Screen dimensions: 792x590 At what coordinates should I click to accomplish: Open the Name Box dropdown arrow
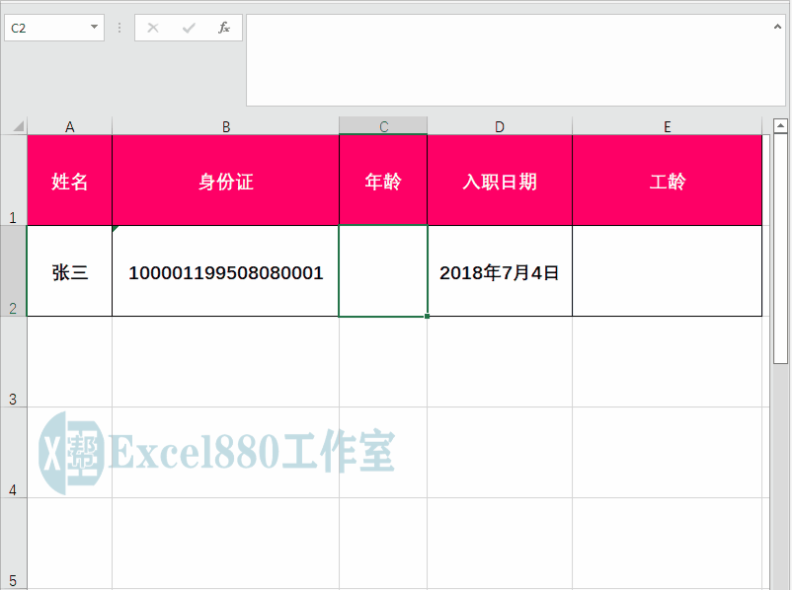pos(94,27)
